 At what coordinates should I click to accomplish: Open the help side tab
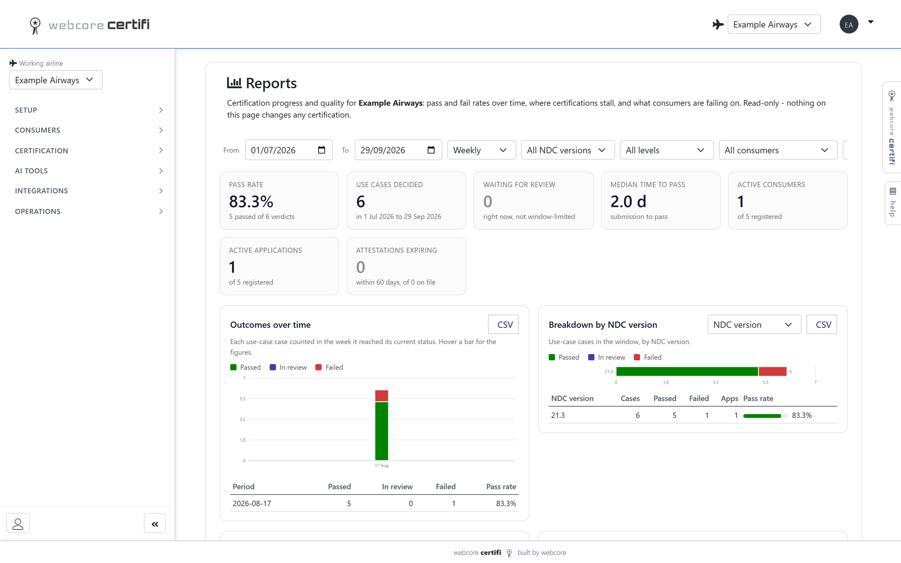pos(893,203)
